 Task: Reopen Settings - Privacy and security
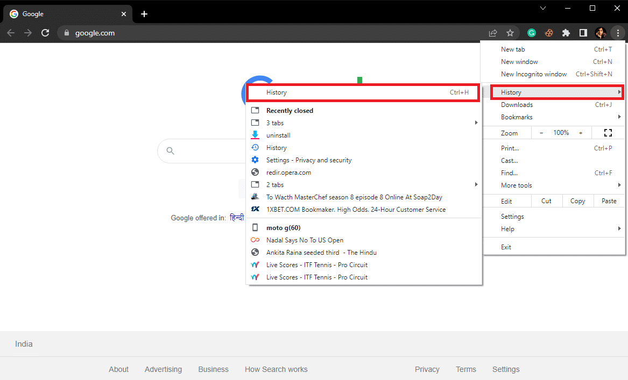364,160
